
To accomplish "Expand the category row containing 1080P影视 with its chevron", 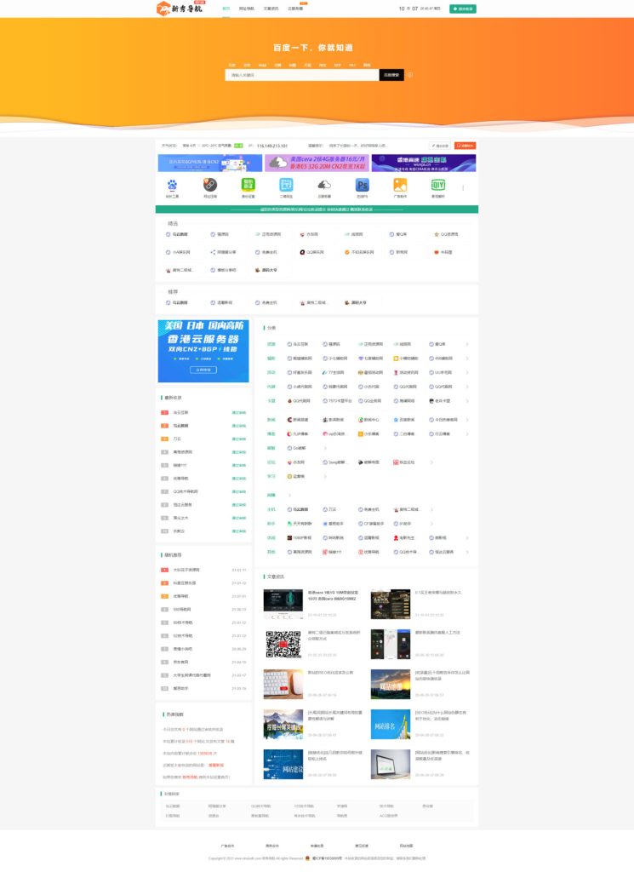I will click(x=466, y=538).
